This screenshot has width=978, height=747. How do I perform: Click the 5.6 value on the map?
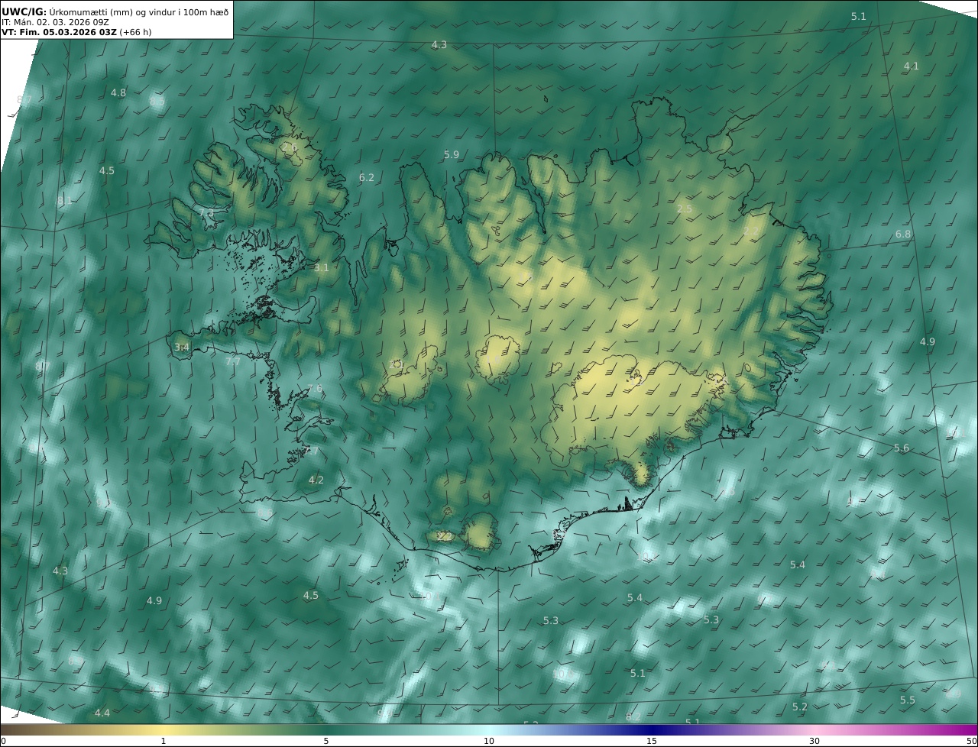[x=902, y=448]
